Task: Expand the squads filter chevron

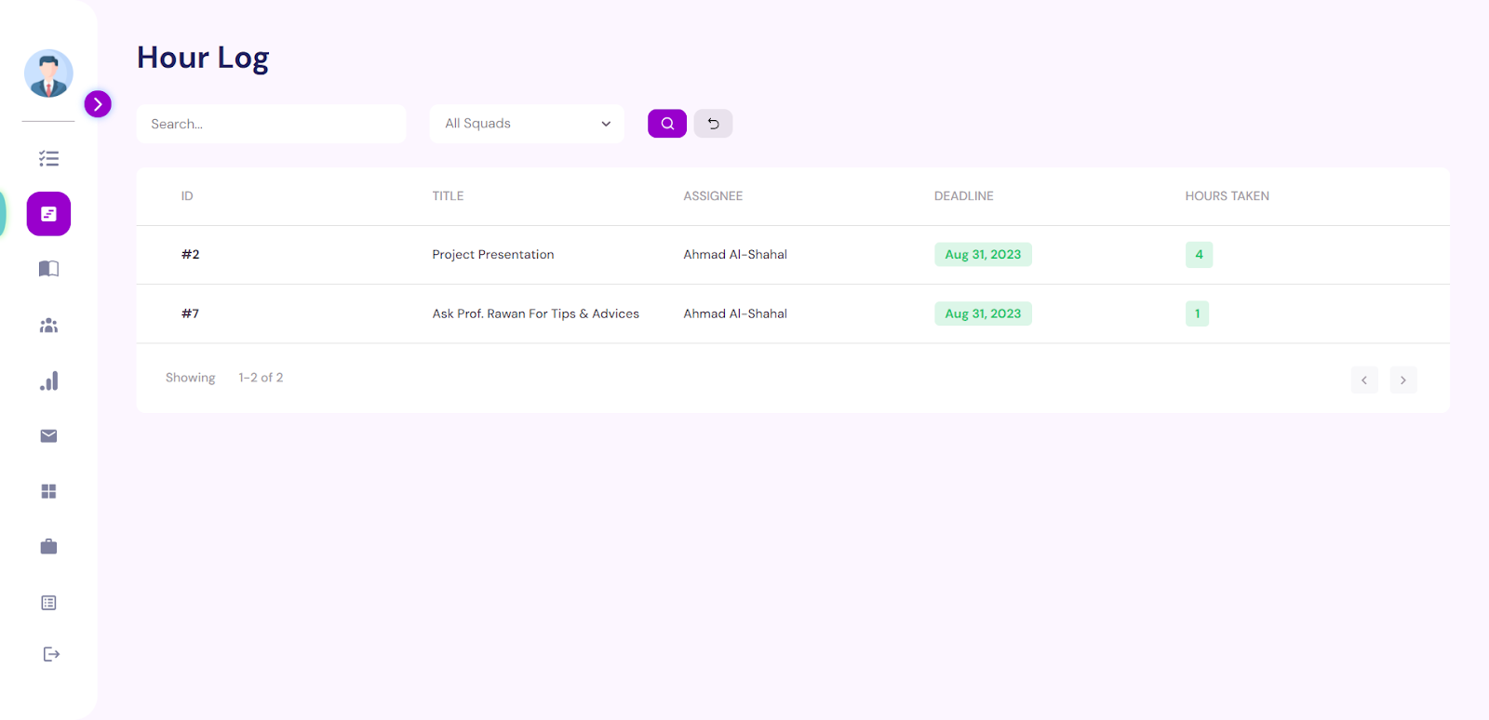Action: click(605, 123)
